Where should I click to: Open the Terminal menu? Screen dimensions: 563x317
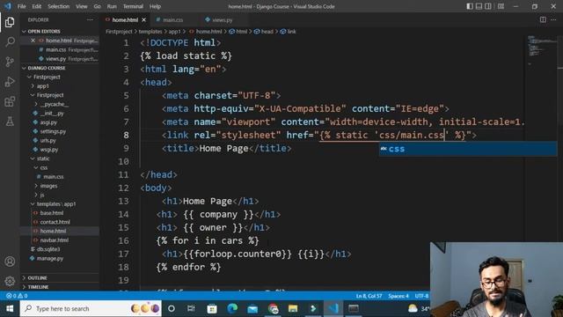pos(133,6)
